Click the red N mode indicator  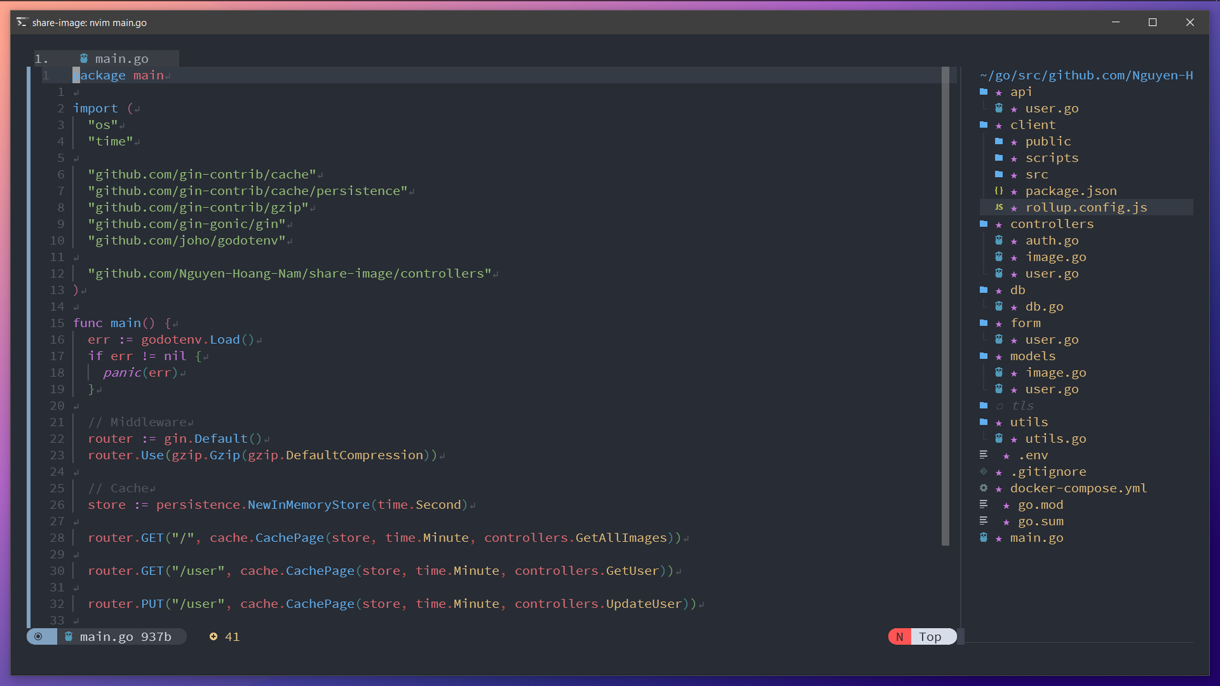pos(899,636)
